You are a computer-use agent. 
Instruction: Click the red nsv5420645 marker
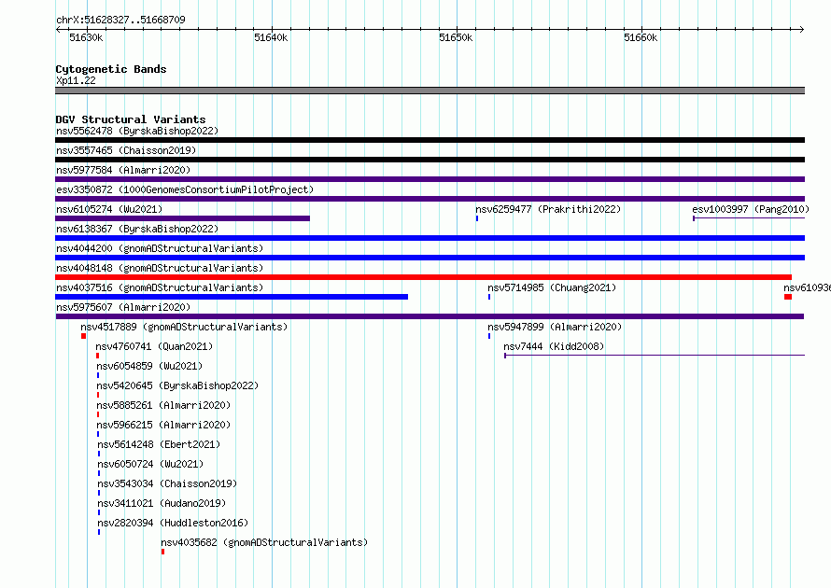pyautogui.click(x=98, y=395)
